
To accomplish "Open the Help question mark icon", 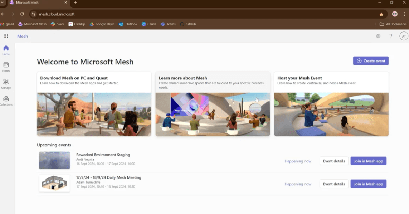I will [391, 36].
